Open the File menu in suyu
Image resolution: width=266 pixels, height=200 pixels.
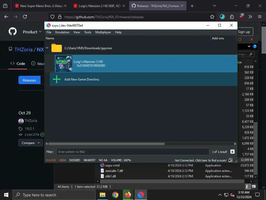coord(49,32)
